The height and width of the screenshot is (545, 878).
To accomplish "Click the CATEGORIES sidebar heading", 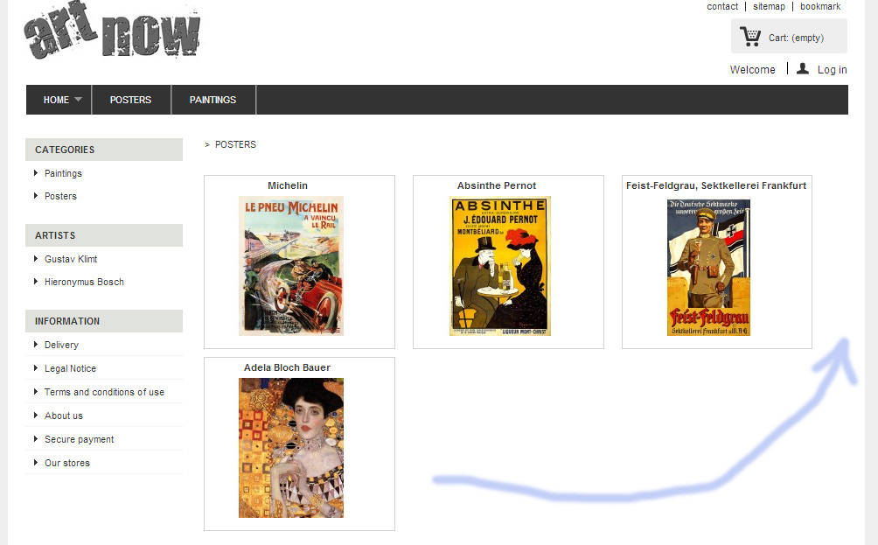I will coord(104,150).
